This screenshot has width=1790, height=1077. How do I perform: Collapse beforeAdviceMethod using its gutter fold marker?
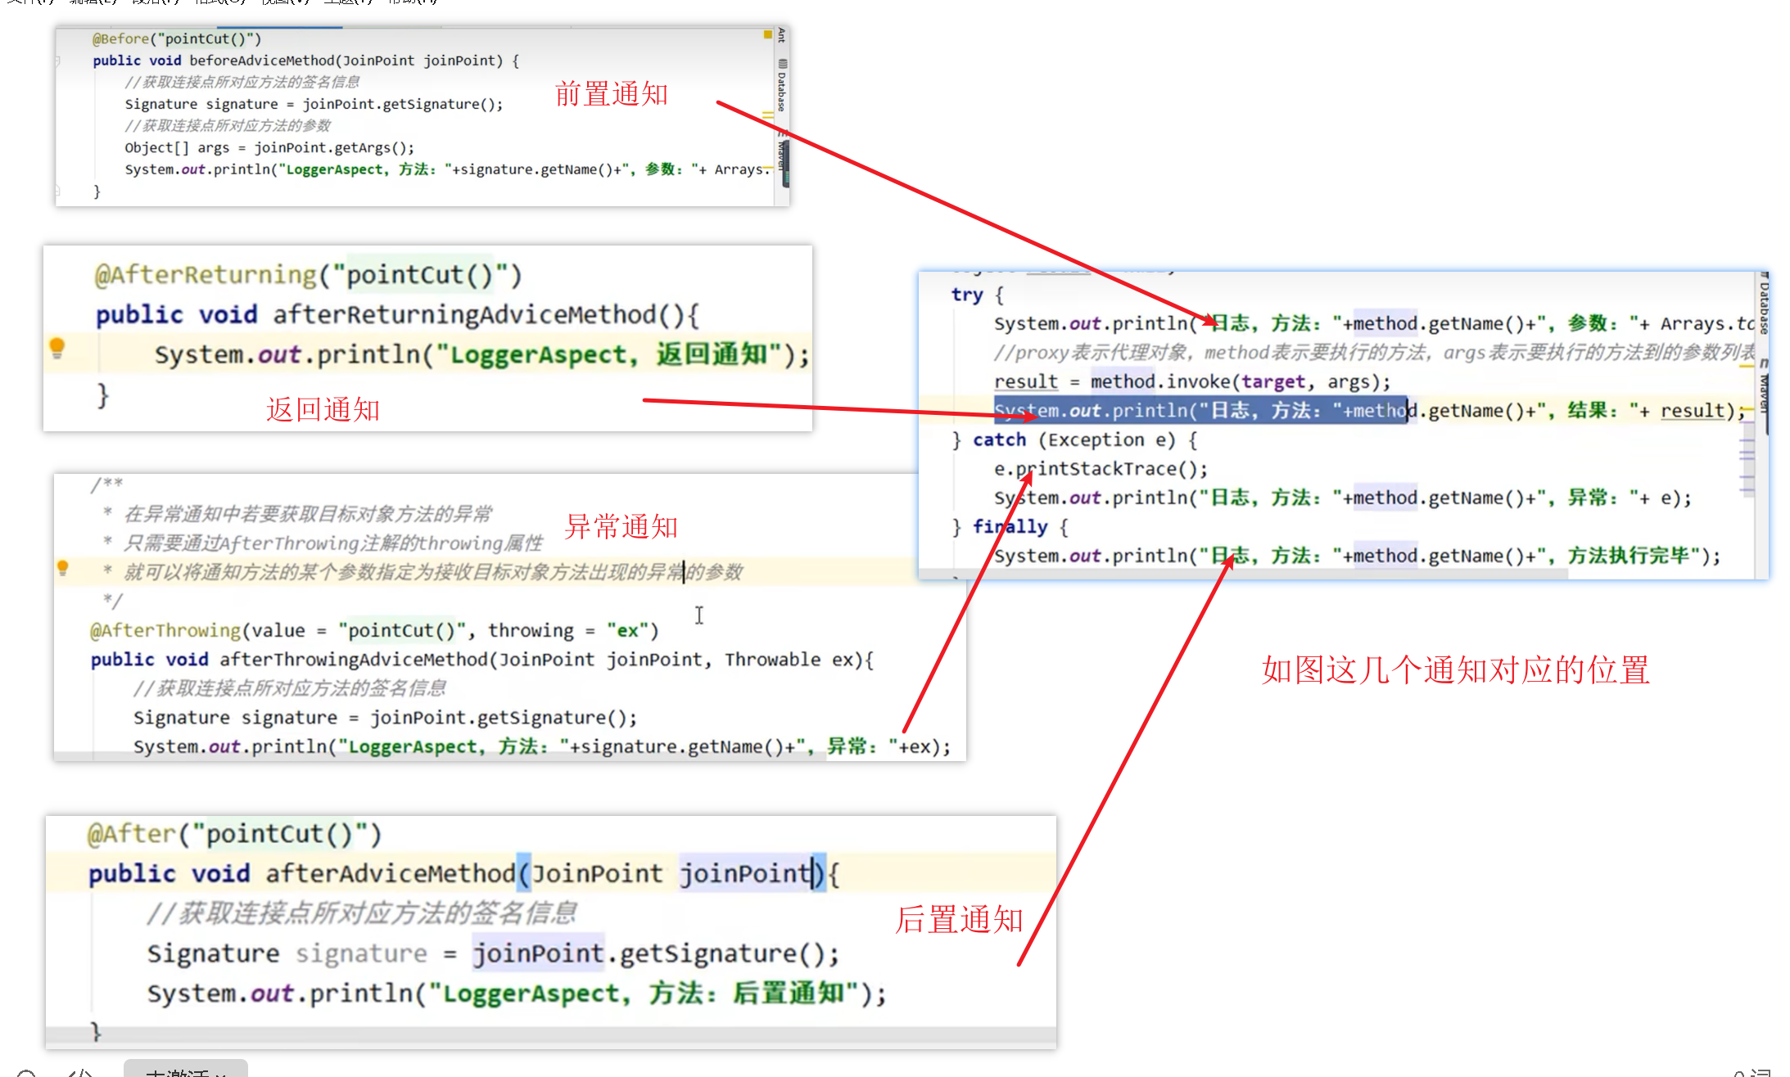(x=57, y=61)
